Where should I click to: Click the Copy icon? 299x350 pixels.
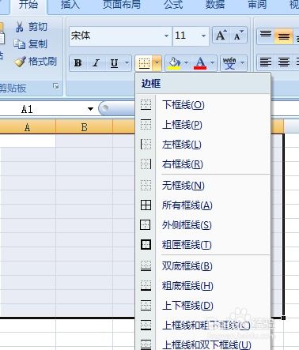[19, 44]
